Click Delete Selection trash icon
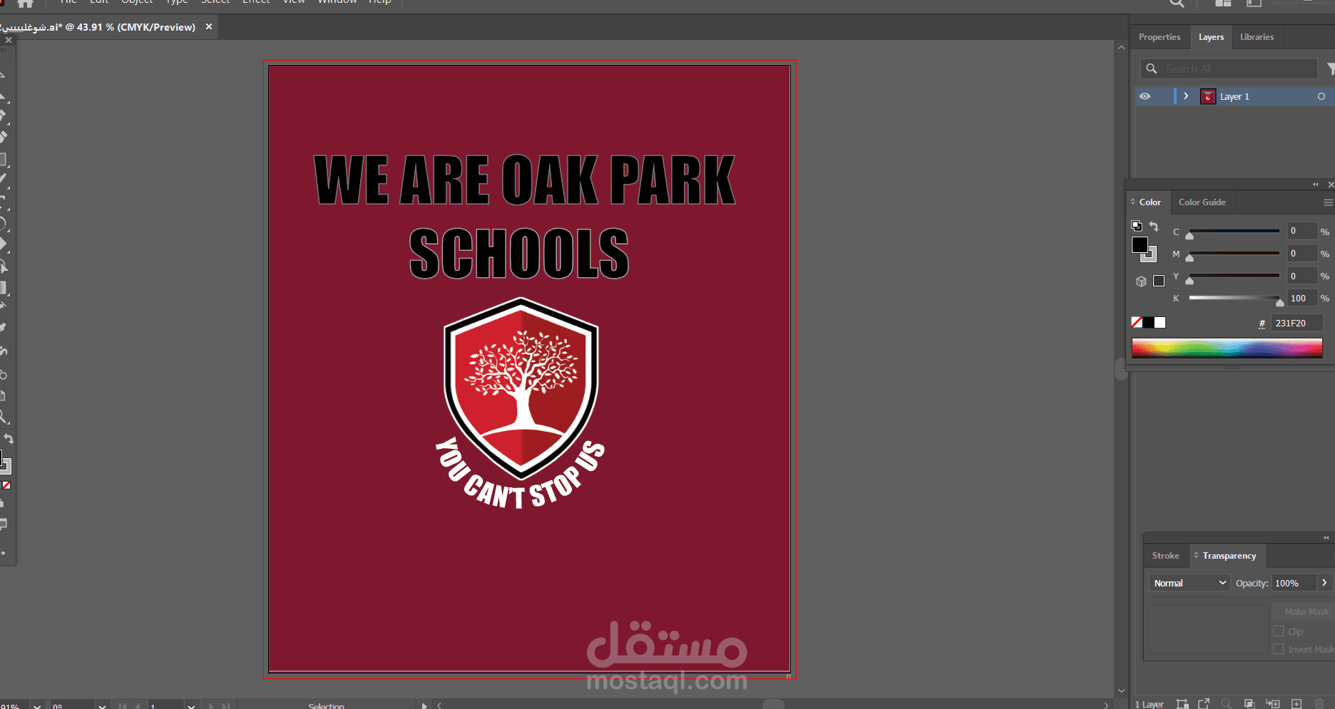1335x709 pixels. (1321, 704)
